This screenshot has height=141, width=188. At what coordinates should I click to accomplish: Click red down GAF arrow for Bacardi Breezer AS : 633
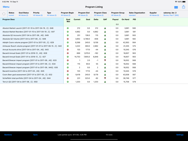(x=105, y=60)
